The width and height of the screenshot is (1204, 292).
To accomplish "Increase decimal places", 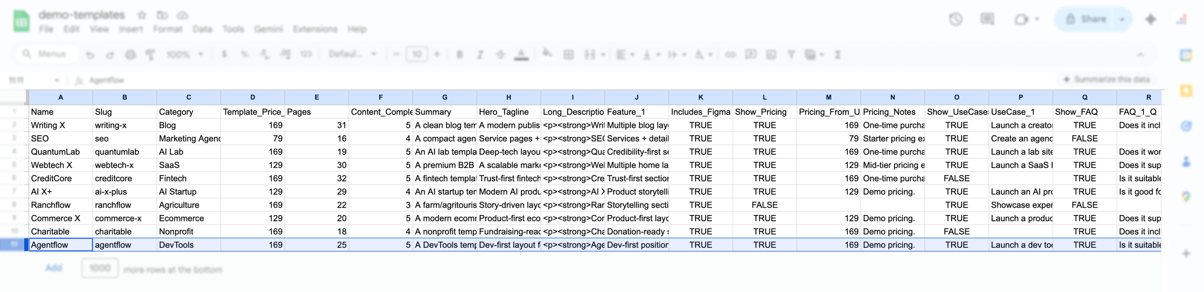I will pyautogui.click(x=285, y=54).
